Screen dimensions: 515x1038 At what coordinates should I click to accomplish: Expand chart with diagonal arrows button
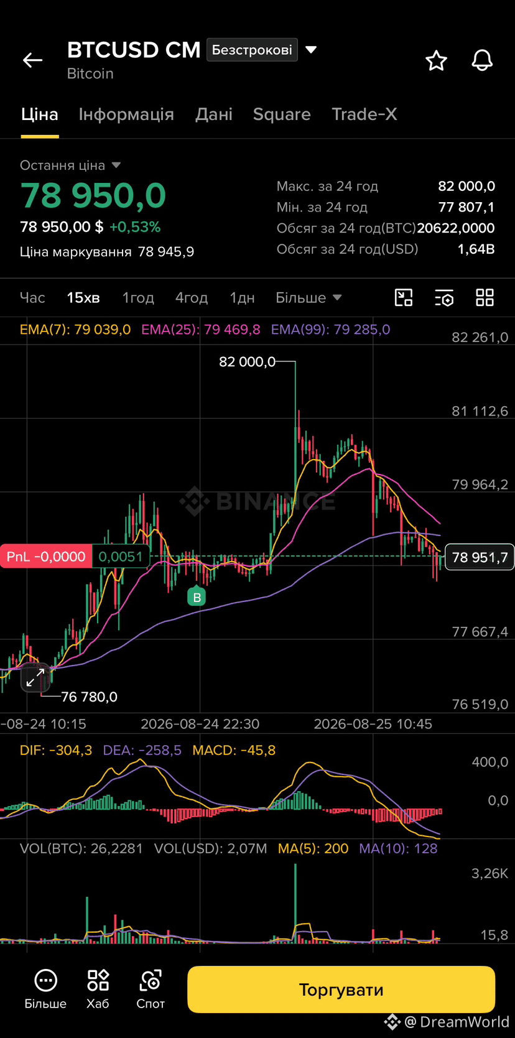[x=35, y=677]
